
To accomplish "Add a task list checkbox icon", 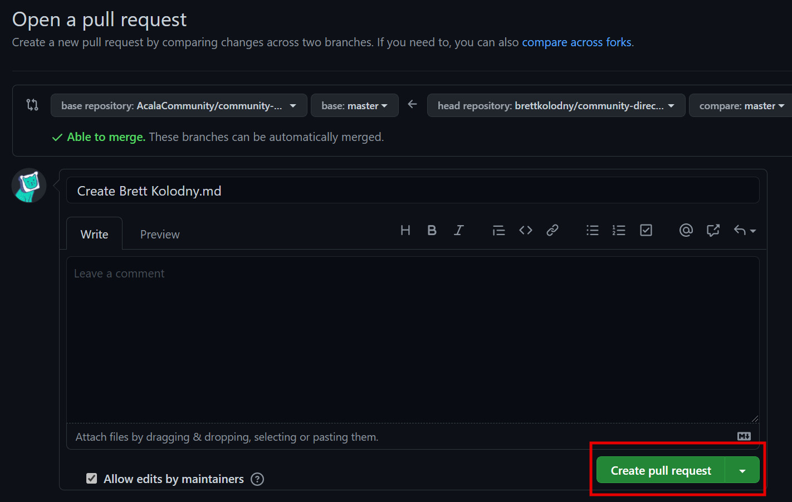I will click(646, 230).
